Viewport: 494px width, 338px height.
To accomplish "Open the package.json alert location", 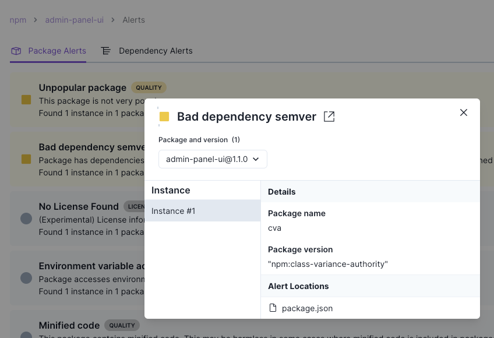I will point(307,308).
